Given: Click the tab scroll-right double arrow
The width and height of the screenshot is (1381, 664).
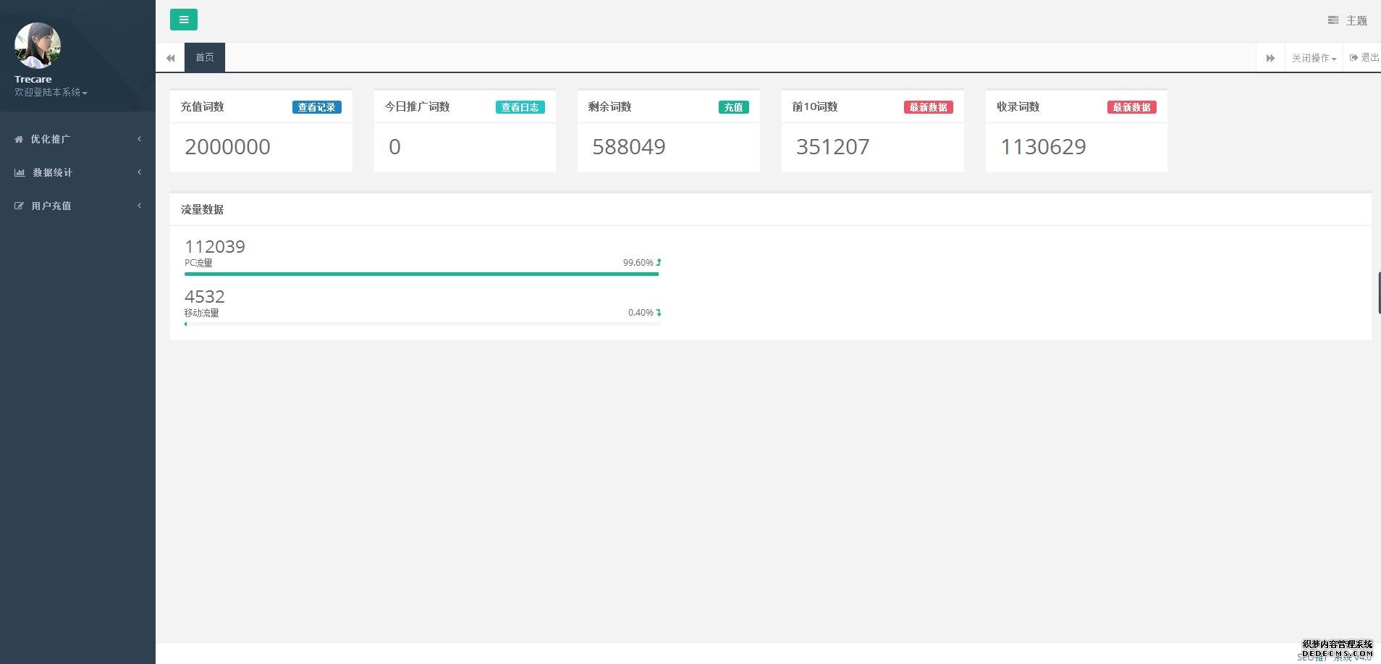Looking at the screenshot, I should click(1270, 58).
